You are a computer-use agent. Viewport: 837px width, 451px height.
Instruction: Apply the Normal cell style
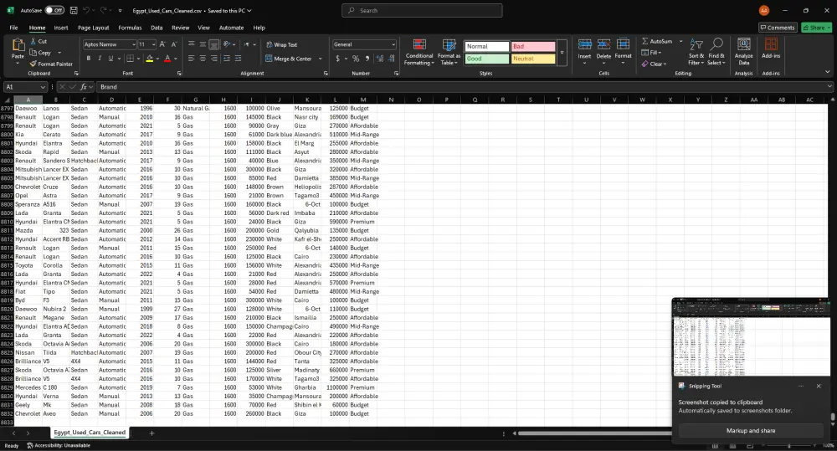tap(487, 46)
